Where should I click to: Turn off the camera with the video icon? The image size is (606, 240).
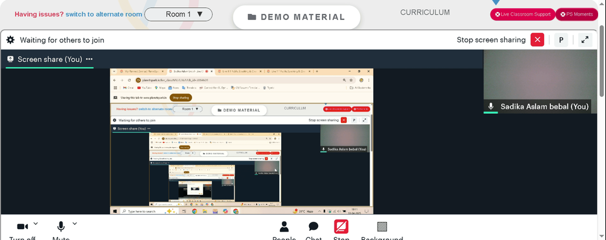[x=22, y=227]
